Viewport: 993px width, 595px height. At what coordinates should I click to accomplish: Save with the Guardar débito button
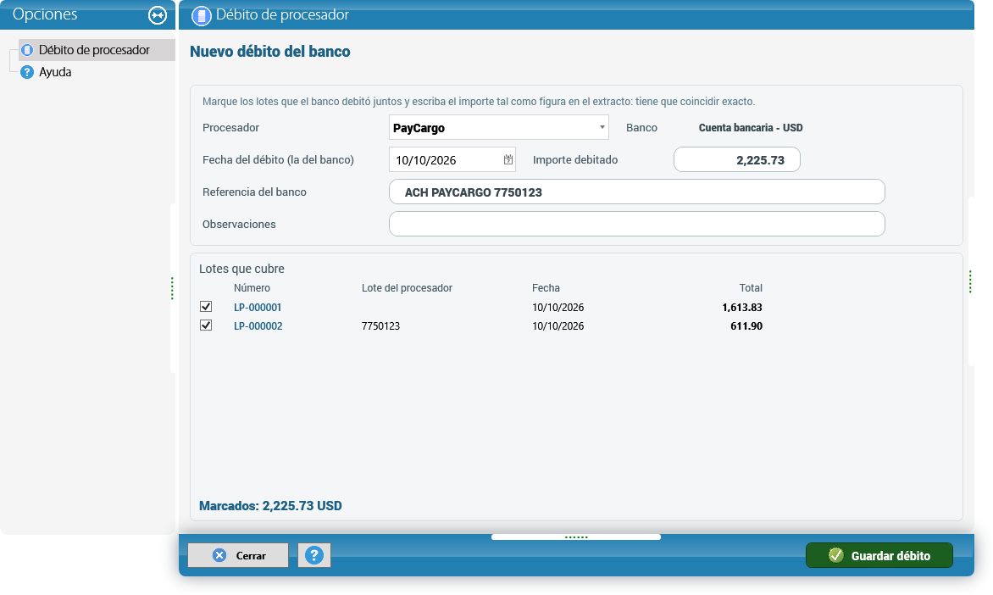point(879,556)
